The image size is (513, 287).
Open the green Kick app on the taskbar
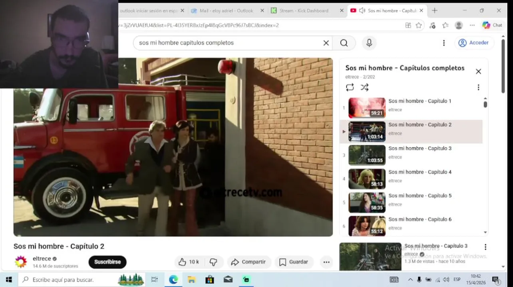pyautogui.click(x=247, y=279)
